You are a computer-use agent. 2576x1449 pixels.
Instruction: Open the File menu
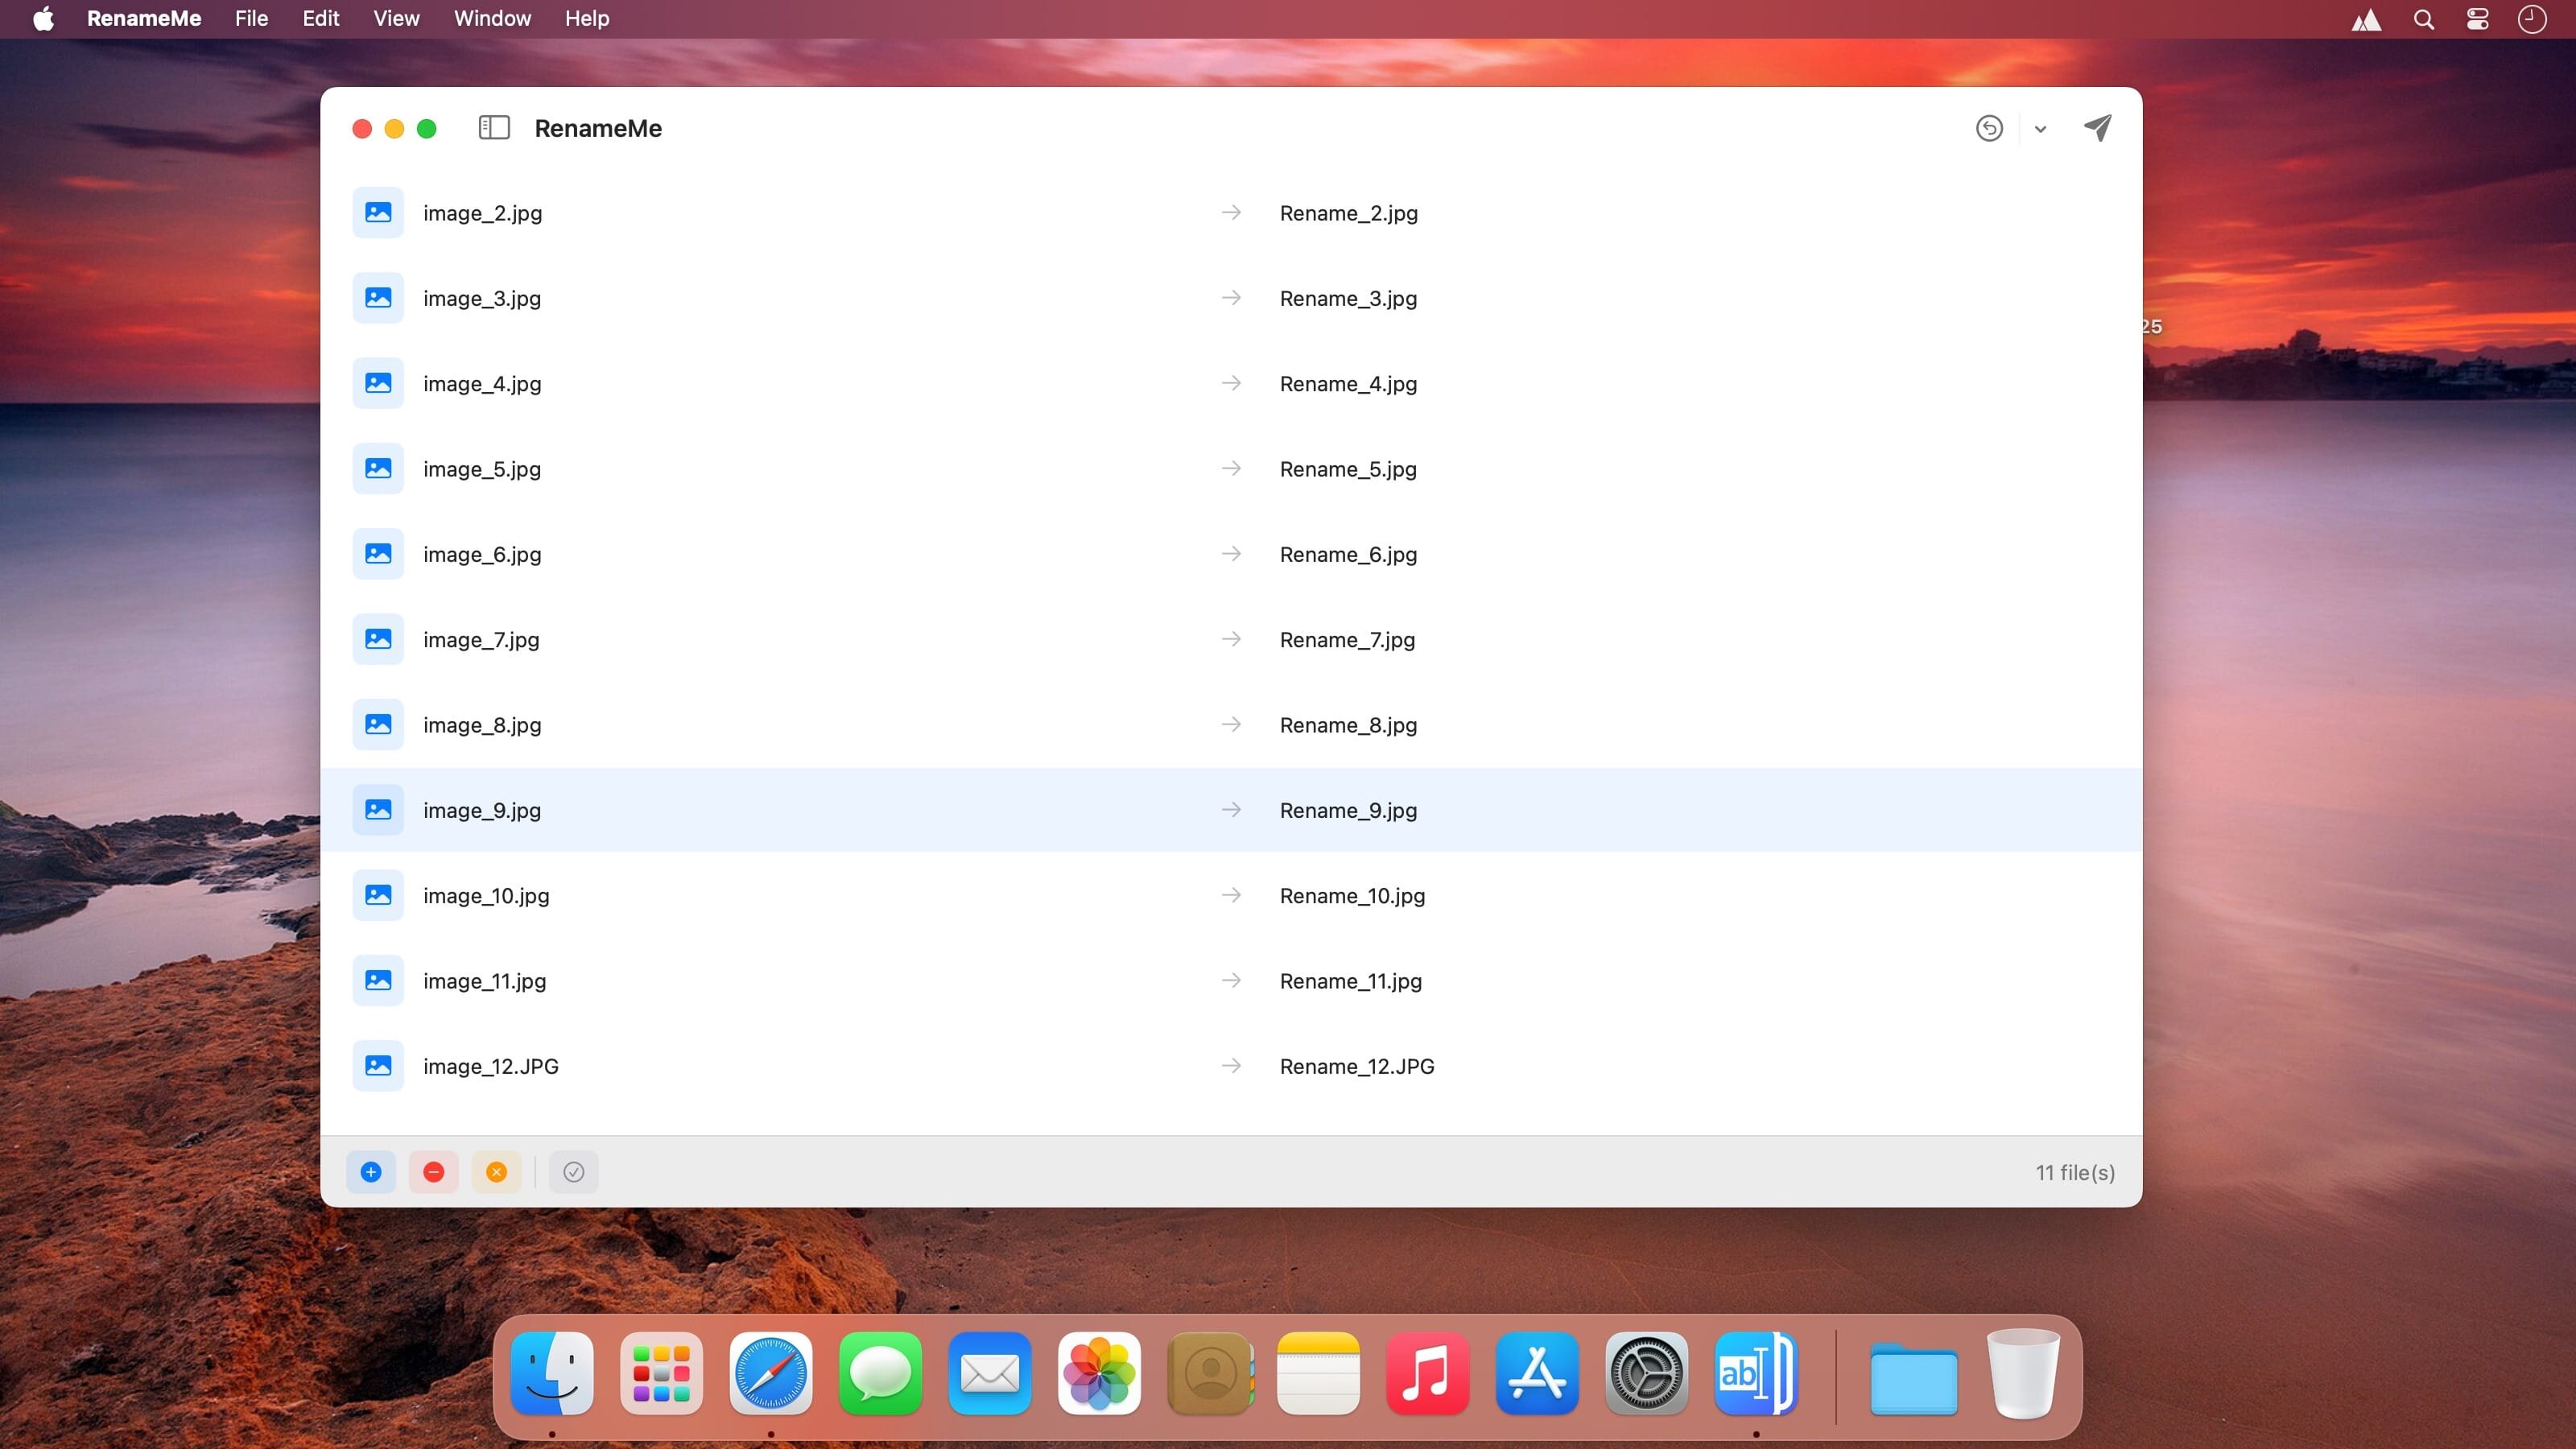coord(251,18)
